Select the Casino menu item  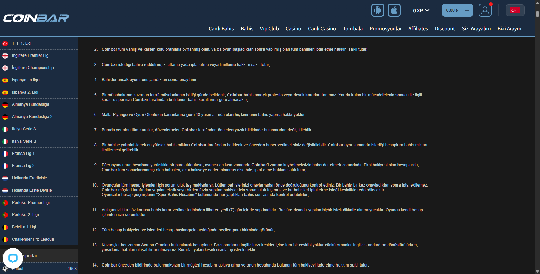293,29
